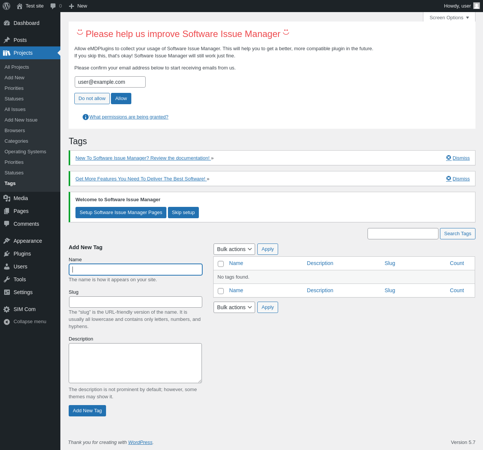Focus the tag Name input field

(x=135, y=270)
